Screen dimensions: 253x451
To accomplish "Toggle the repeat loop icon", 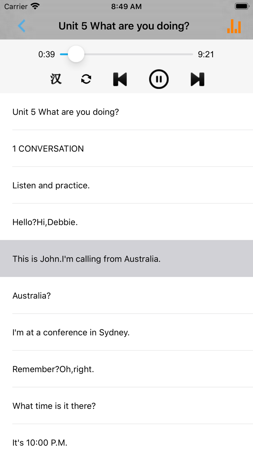I will pos(86,79).
